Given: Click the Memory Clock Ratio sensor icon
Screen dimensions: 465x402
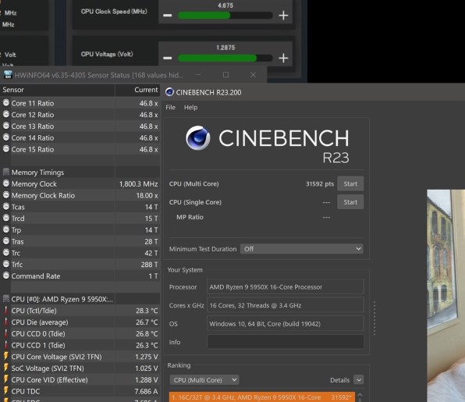Looking at the screenshot, I should (x=6, y=195).
